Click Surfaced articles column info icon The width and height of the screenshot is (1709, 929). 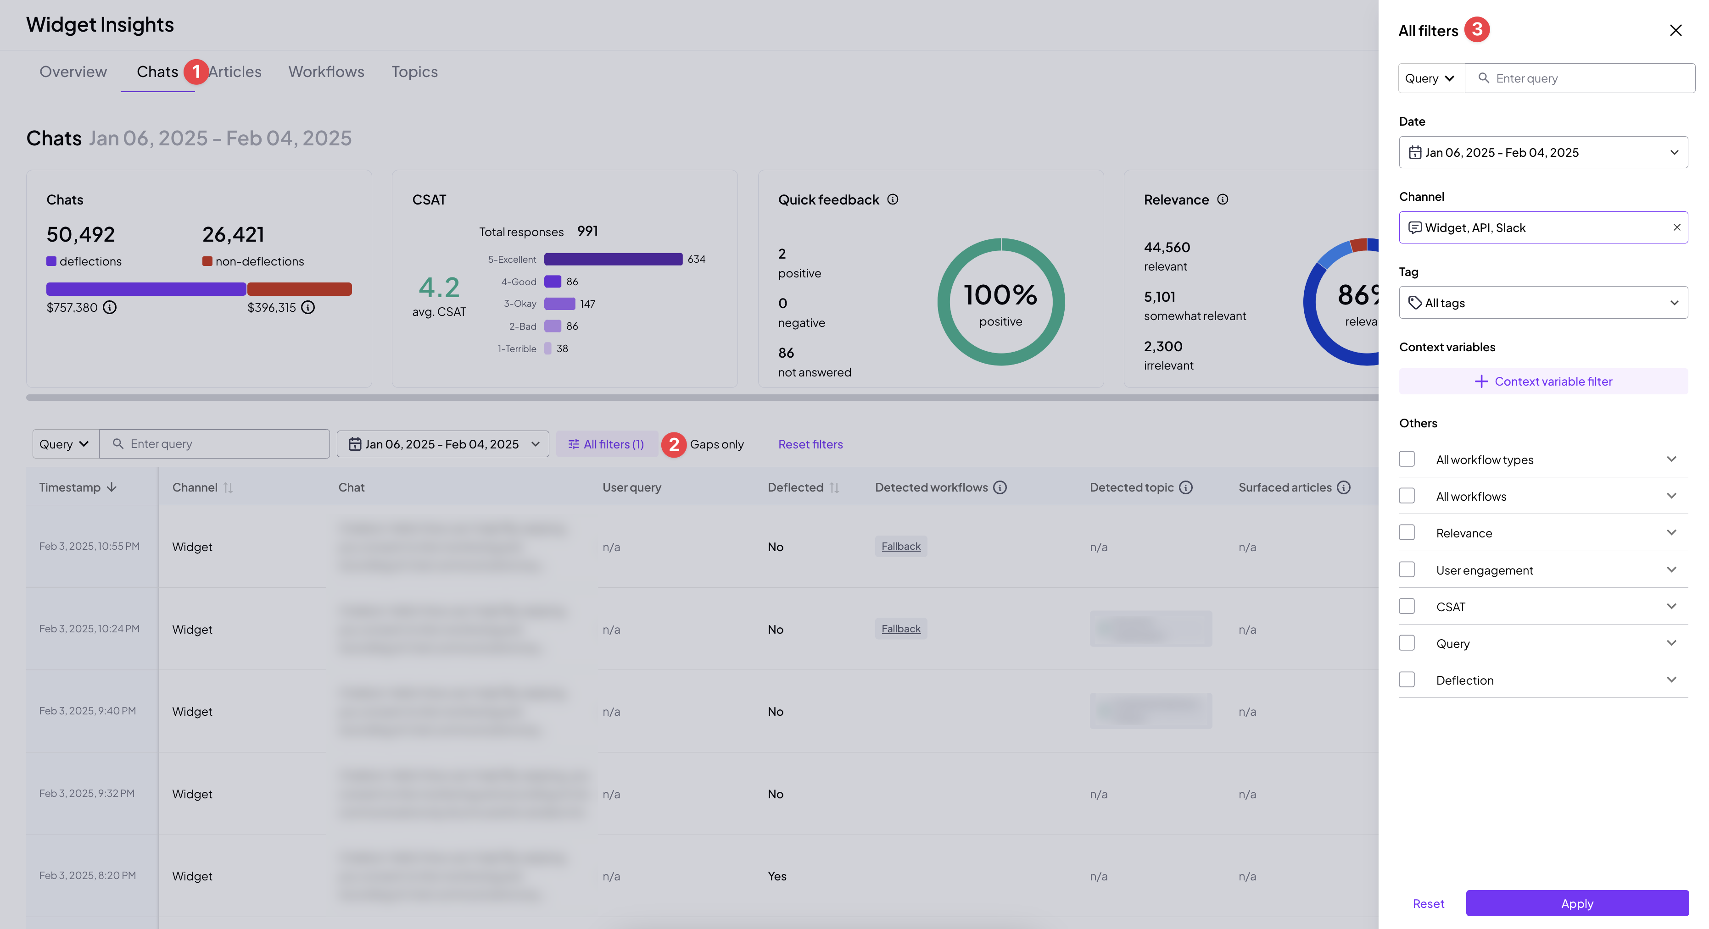click(1343, 487)
